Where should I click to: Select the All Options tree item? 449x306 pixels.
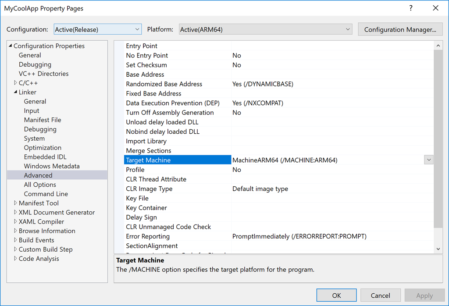[x=40, y=185]
